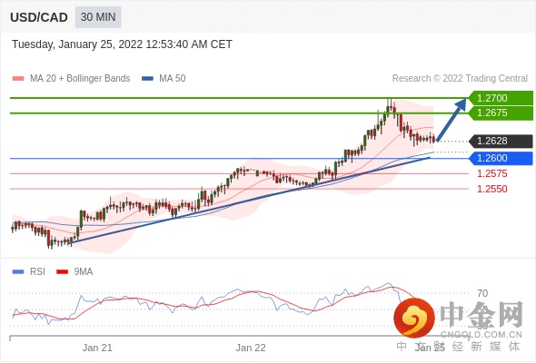Click the 1.2675 green resistance price tag

coord(501,113)
